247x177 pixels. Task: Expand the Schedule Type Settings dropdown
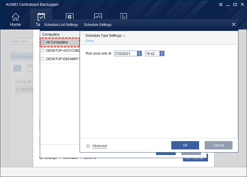[x=124, y=36]
